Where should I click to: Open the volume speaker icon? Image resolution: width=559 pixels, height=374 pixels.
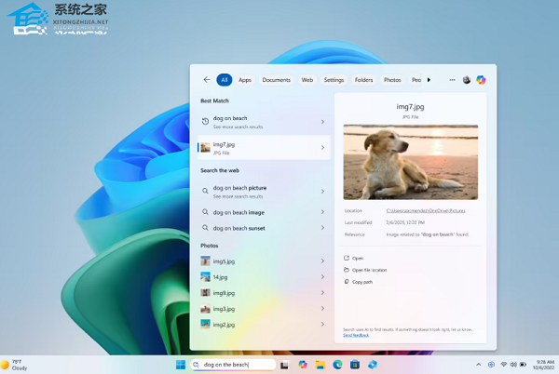(x=513, y=365)
